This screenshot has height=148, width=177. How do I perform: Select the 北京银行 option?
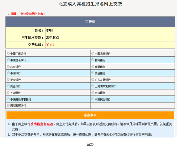pyautogui.click(x=8, y=66)
